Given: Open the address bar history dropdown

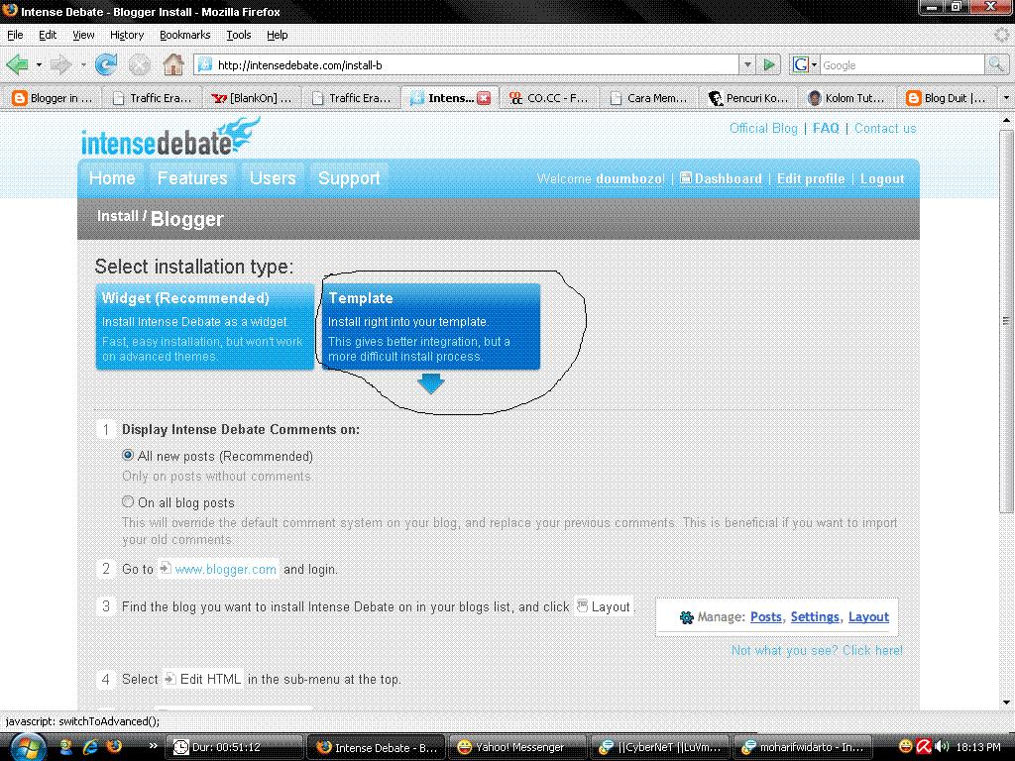Looking at the screenshot, I should (746, 63).
